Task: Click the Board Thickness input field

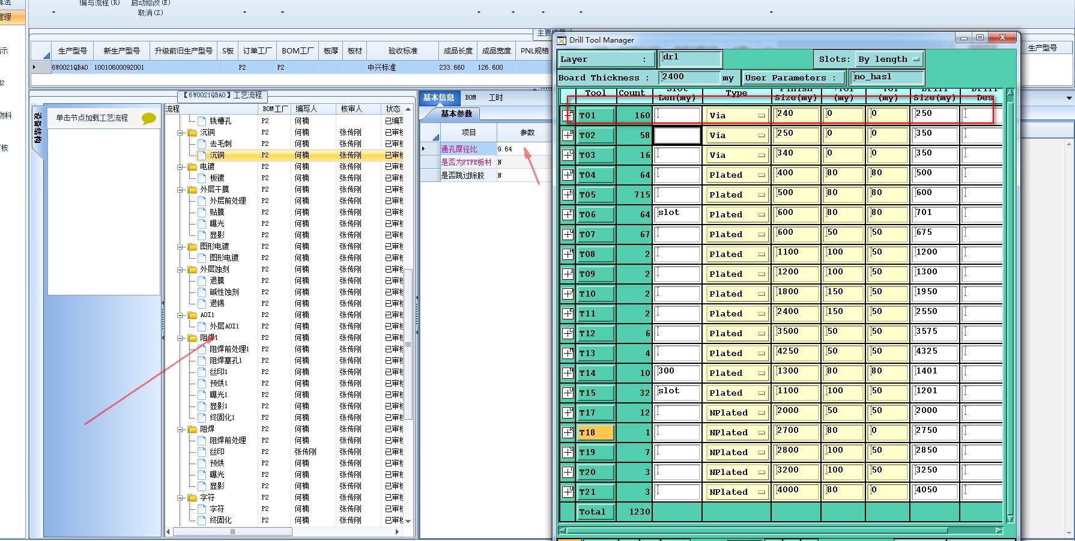Action: [688, 77]
